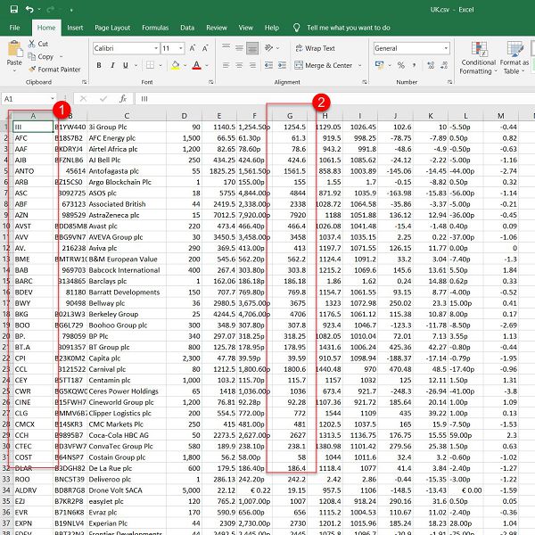Apply the red Font Color A
The width and height of the screenshot is (535, 535).
(196, 65)
